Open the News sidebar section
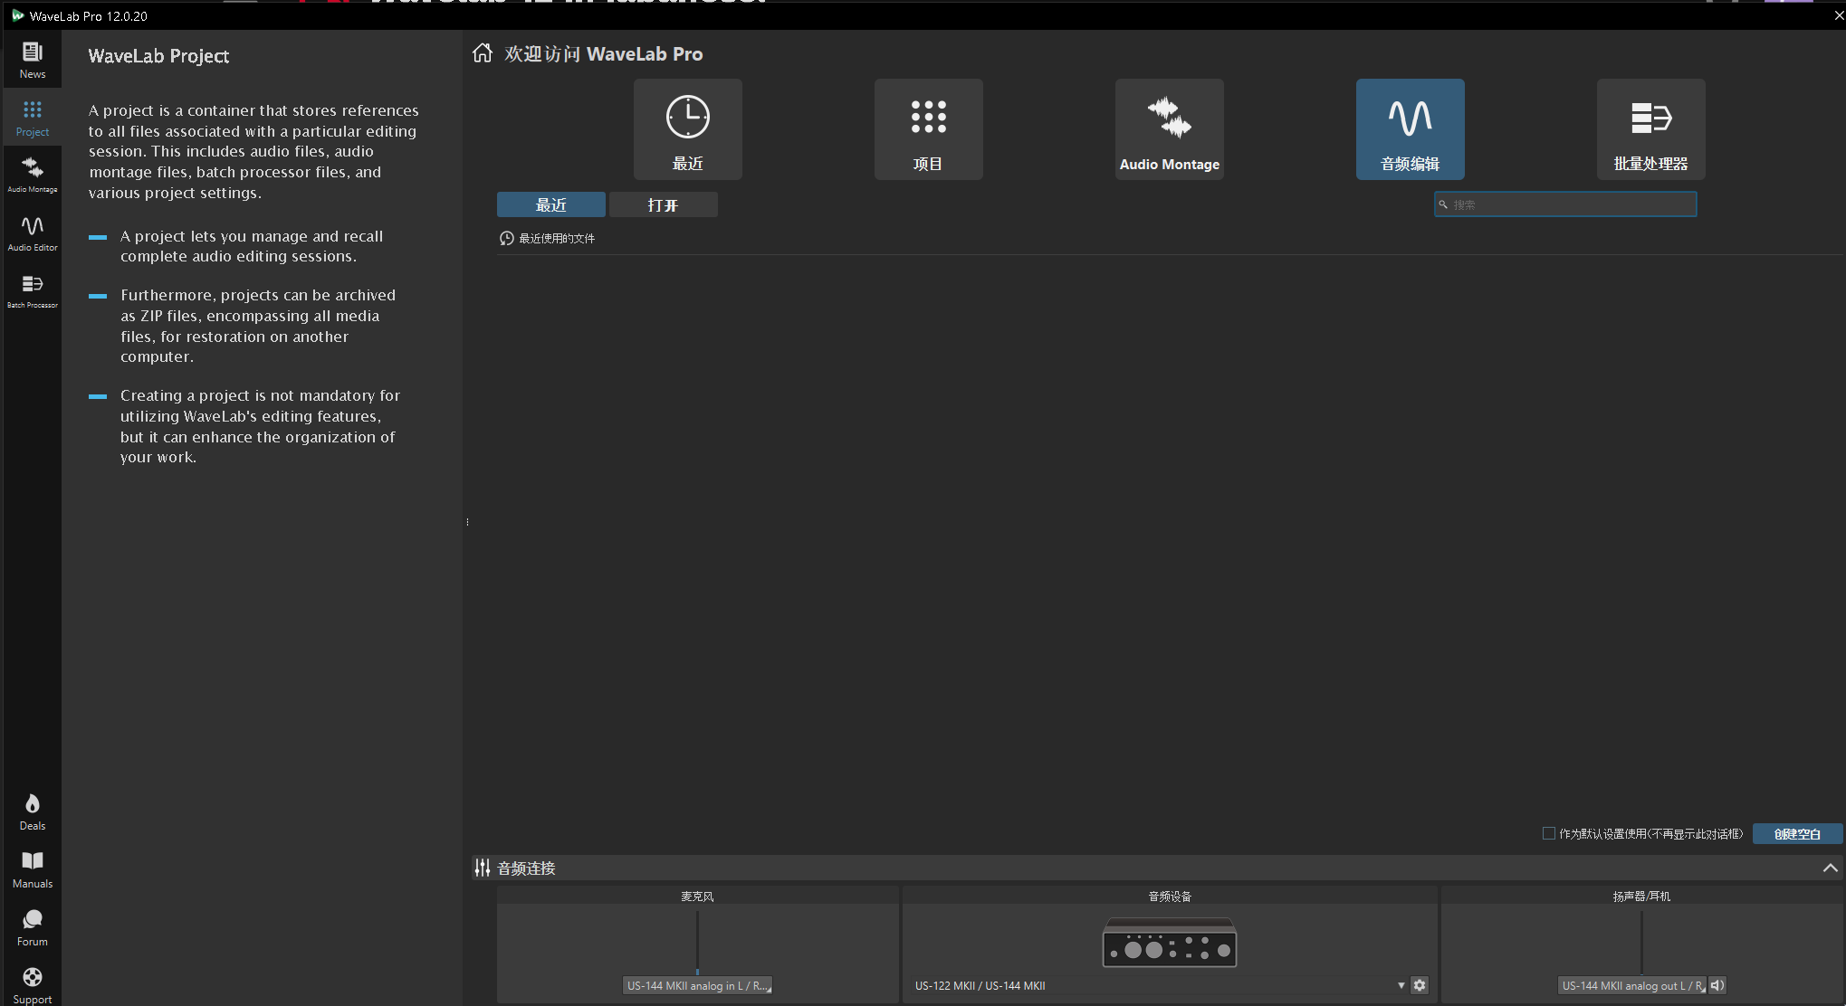Image resolution: width=1846 pixels, height=1006 pixels. 32,60
